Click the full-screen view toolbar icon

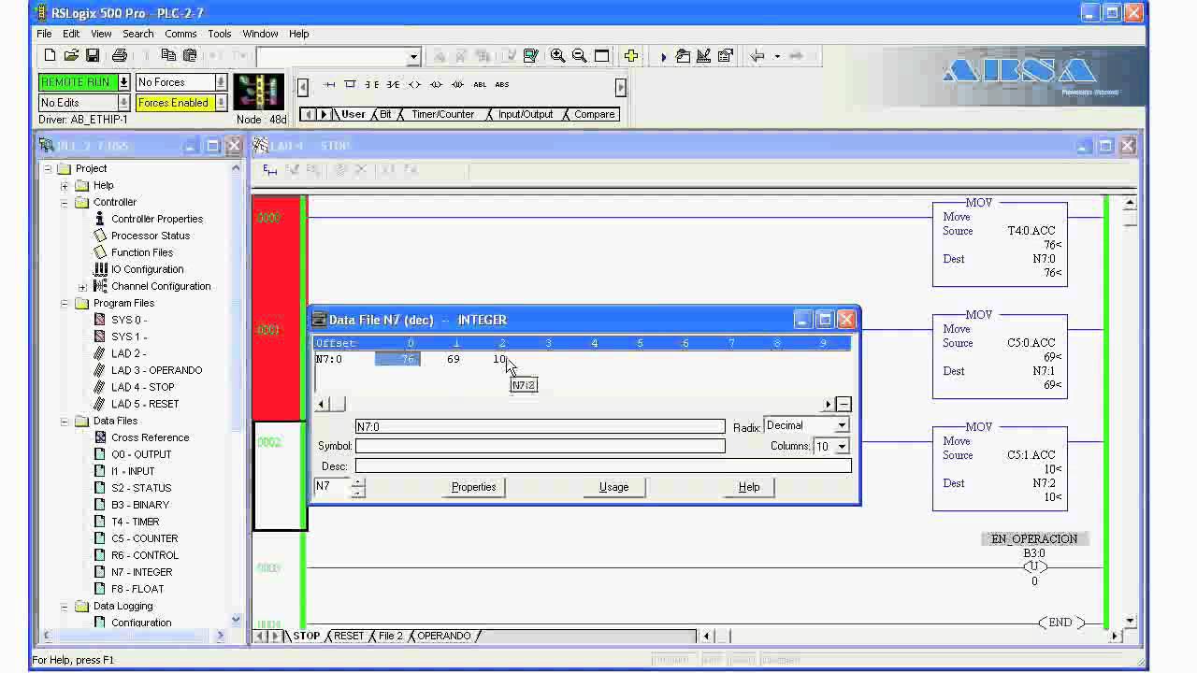[602, 56]
